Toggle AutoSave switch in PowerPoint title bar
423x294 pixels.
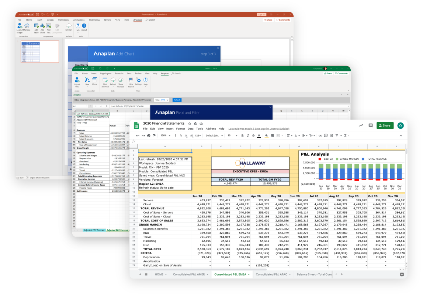[x=31, y=15]
